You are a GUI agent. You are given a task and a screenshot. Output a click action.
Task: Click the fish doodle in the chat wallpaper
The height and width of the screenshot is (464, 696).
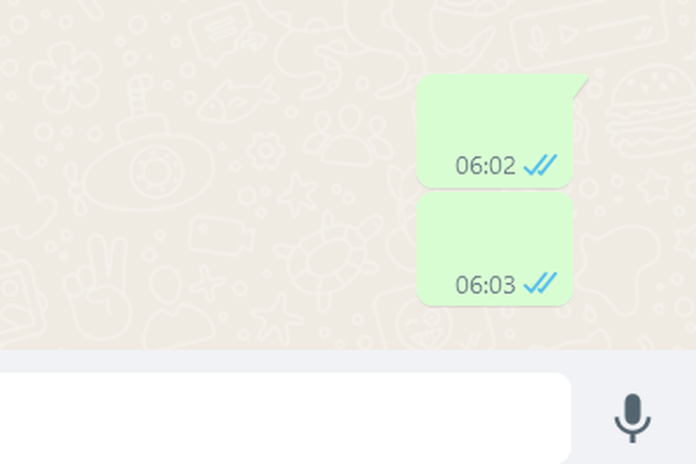tap(238, 101)
